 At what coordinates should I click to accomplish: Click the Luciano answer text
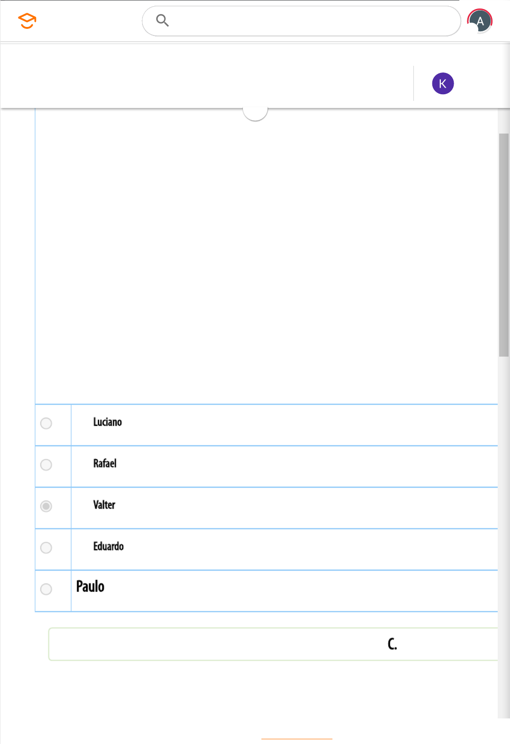[x=107, y=422]
